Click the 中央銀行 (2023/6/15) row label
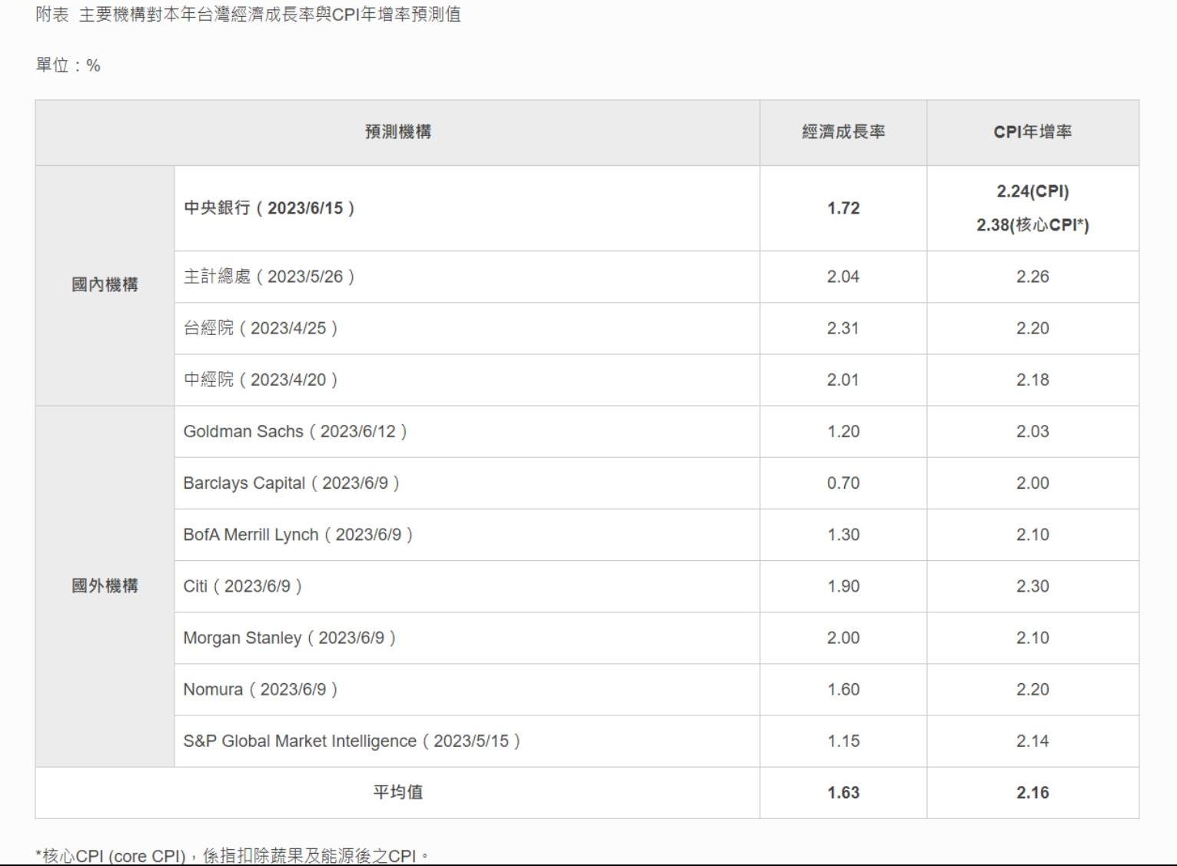The image size is (1177, 866). (269, 208)
